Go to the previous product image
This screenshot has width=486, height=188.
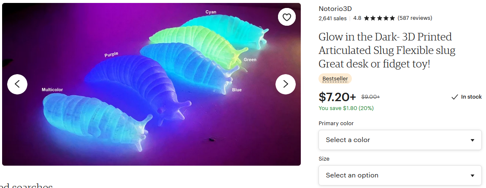17,84
